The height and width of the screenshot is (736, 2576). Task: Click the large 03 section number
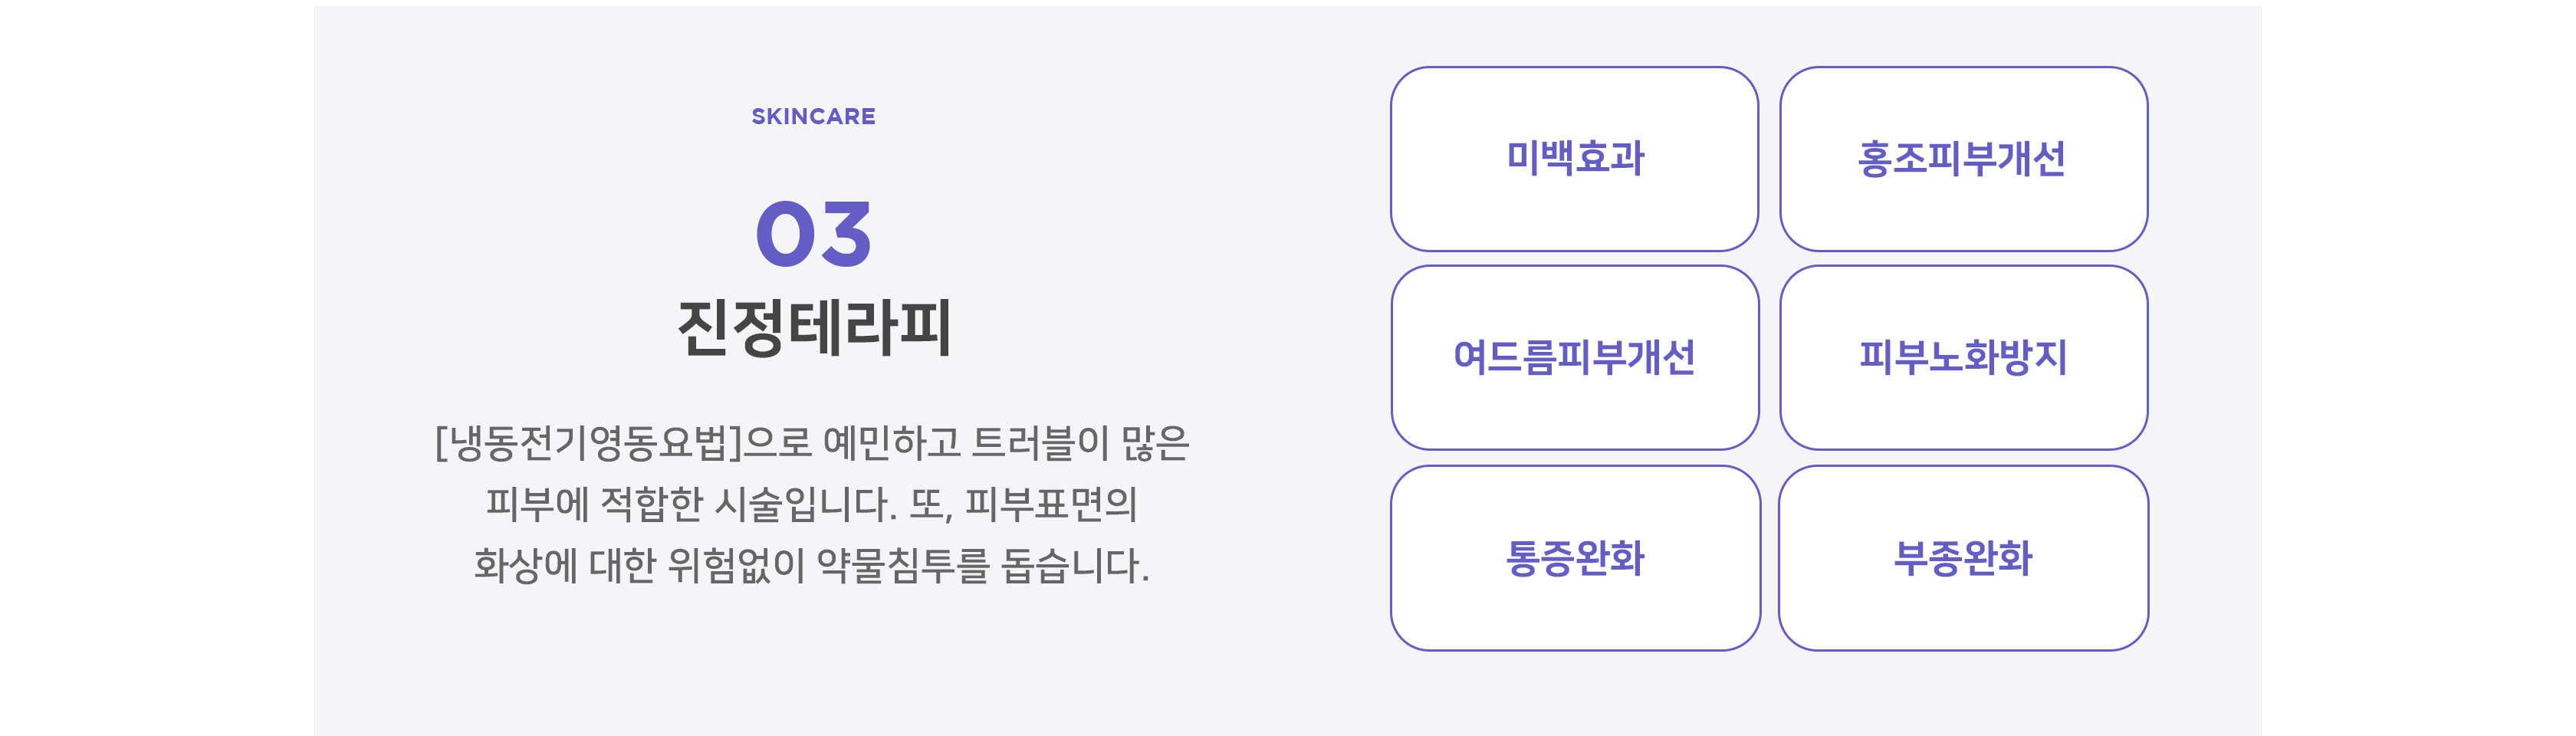813,234
